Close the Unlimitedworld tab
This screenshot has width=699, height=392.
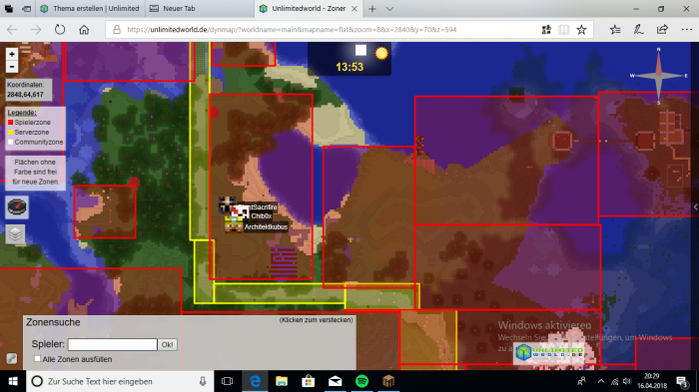point(354,8)
